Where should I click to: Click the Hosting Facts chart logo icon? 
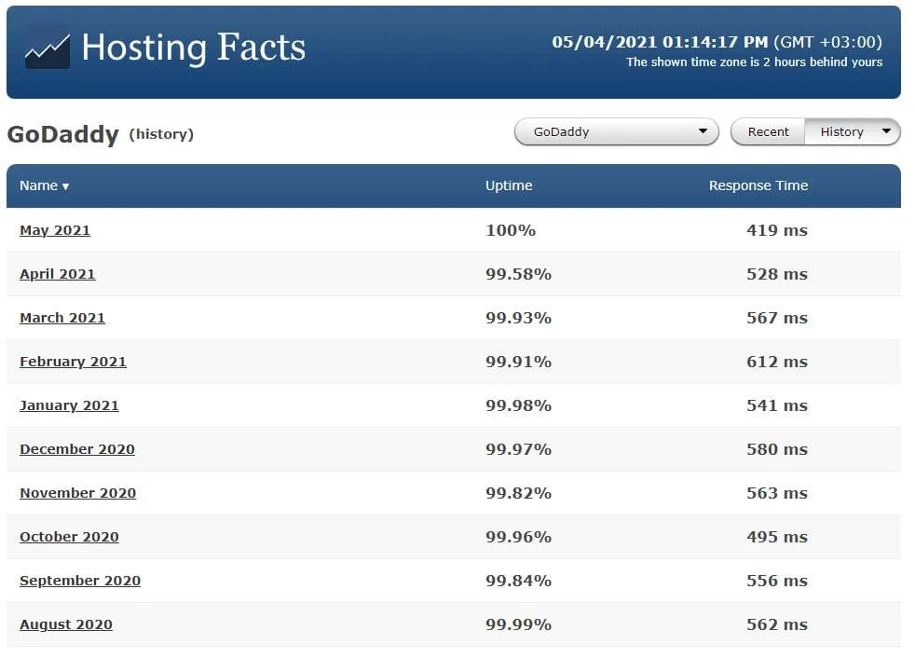pos(47,48)
